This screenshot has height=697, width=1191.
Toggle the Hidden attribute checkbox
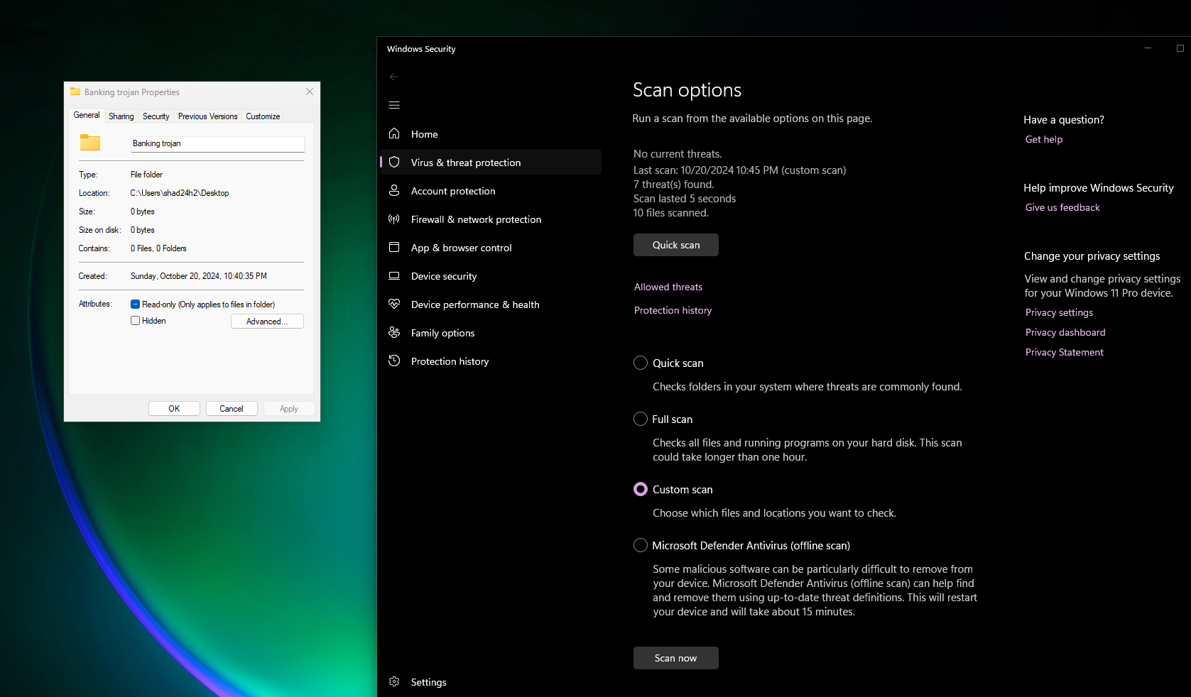click(x=135, y=321)
